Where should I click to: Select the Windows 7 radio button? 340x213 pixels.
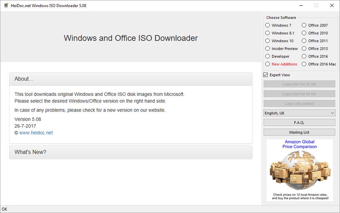click(x=267, y=25)
